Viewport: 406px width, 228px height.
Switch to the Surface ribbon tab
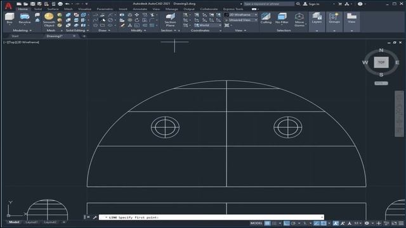pyautogui.click(x=53, y=9)
